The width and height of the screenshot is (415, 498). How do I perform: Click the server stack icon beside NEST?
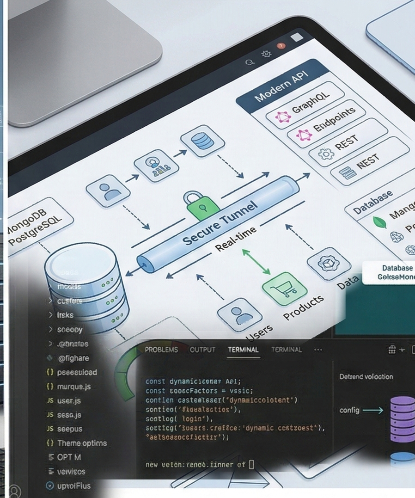pyautogui.click(x=348, y=173)
